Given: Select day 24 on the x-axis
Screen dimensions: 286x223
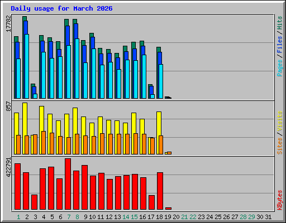Looking at the screenshot, I should click(209, 217).
